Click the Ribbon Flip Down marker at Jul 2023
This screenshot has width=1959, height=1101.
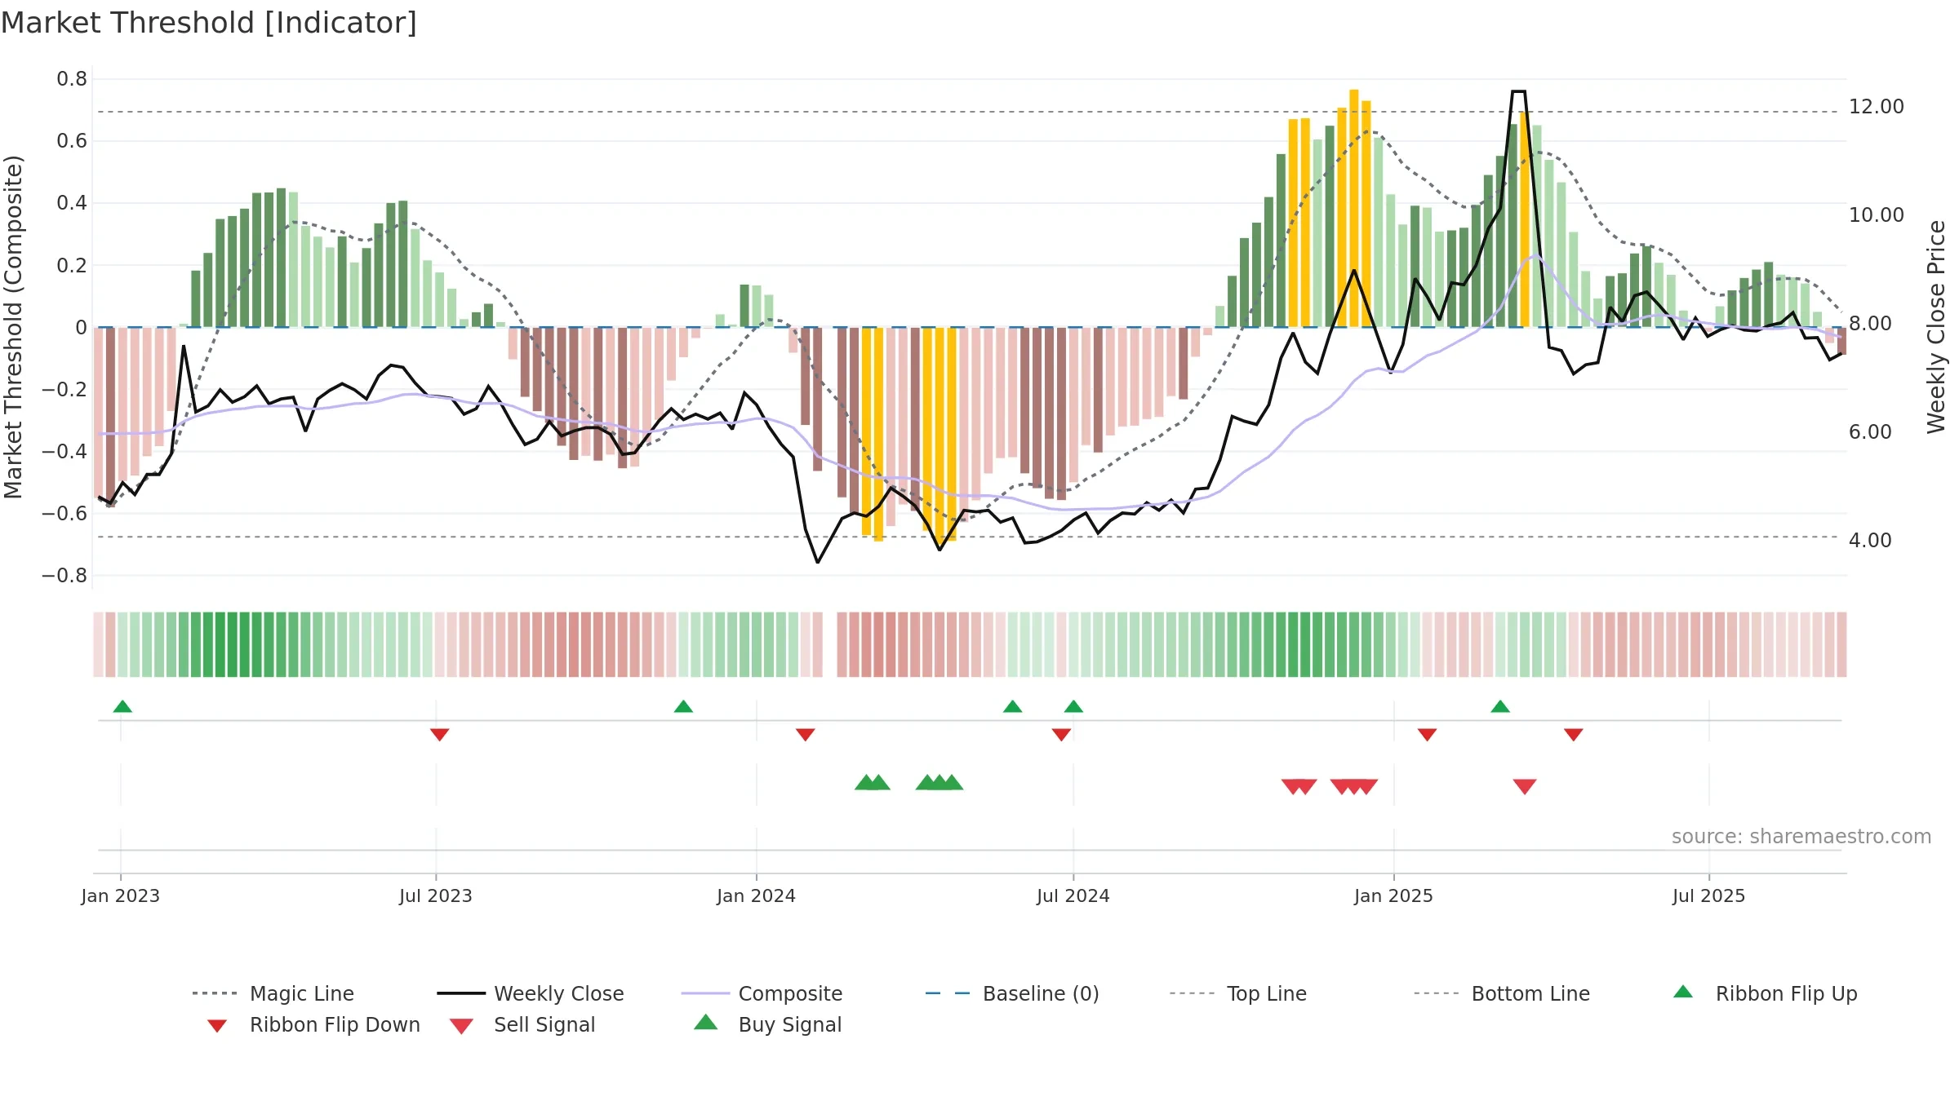point(439,735)
